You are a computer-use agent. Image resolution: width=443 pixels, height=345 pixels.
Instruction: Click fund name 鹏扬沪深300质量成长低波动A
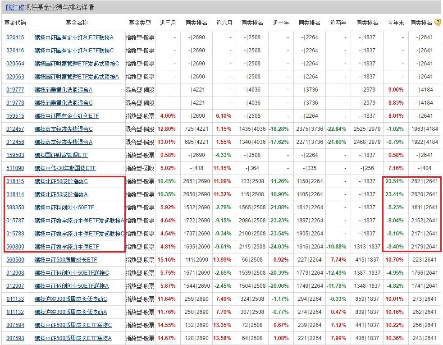(71, 312)
